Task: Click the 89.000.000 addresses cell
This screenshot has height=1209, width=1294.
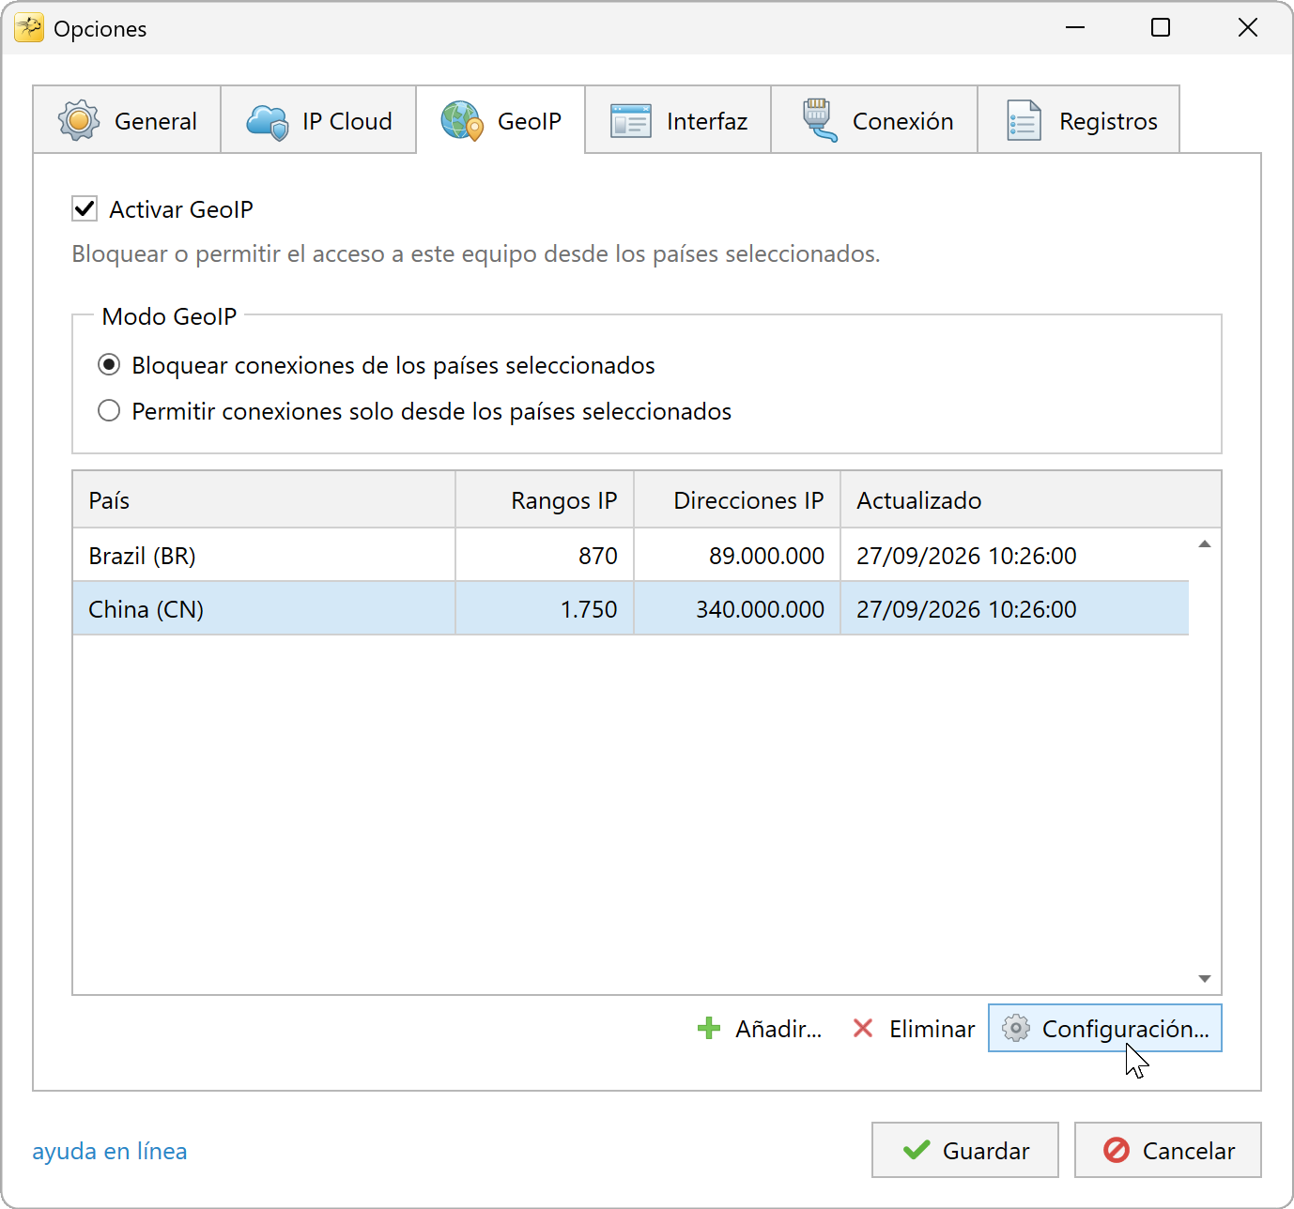Action: pyautogui.click(x=737, y=556)
